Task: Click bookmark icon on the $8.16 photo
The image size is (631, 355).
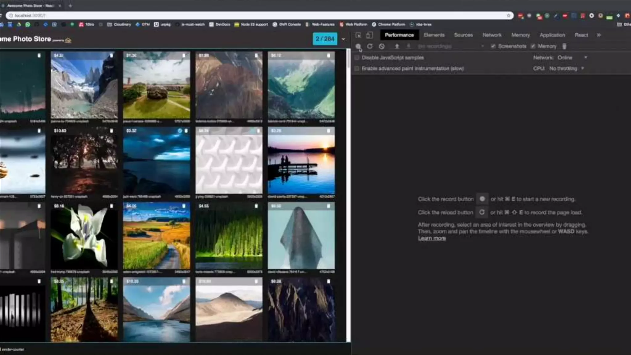Action: (x=112, y=206)
